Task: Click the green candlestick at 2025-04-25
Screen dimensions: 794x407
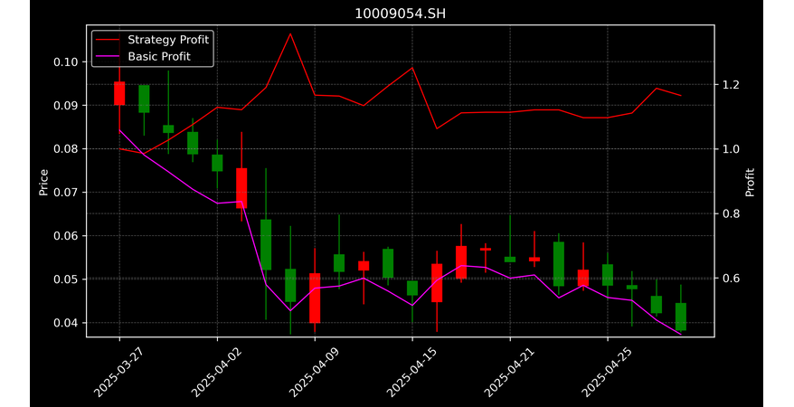Action: [608, 275]
